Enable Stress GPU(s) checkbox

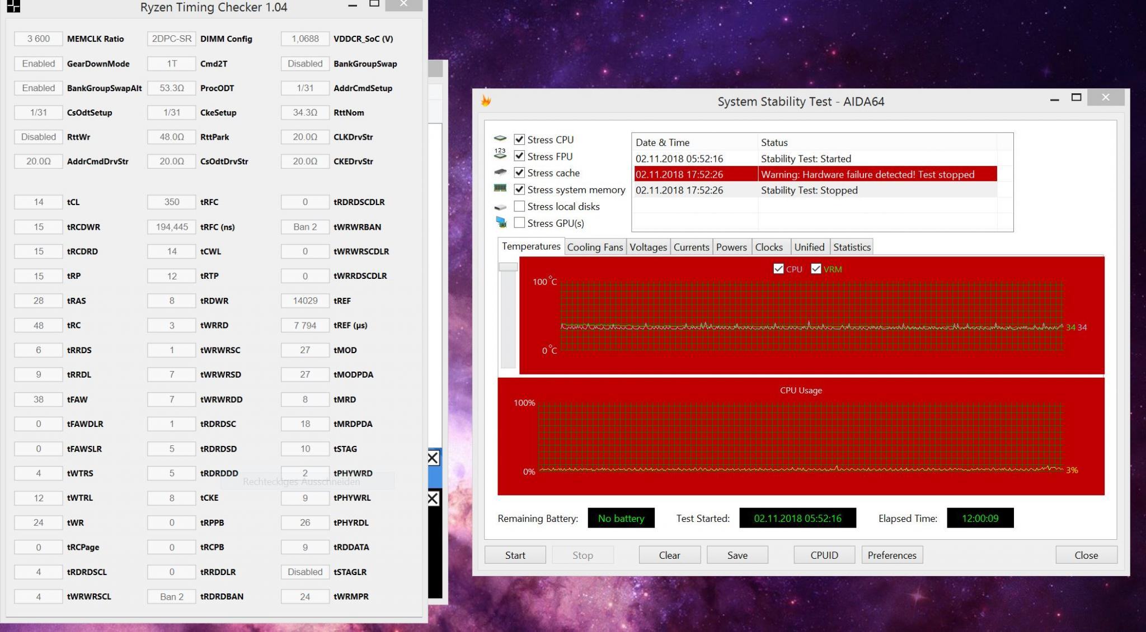coord(519,222)
